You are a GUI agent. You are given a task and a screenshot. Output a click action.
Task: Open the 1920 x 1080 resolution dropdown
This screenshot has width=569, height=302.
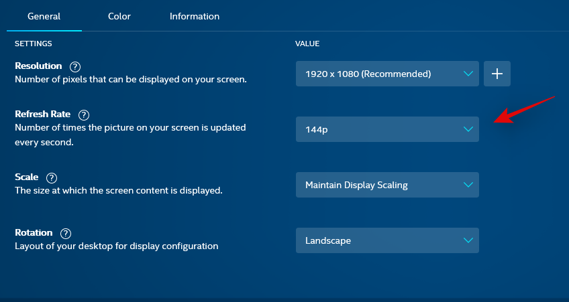tap(387, 74)
